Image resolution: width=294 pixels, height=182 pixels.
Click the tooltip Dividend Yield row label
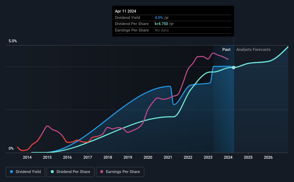127,18
